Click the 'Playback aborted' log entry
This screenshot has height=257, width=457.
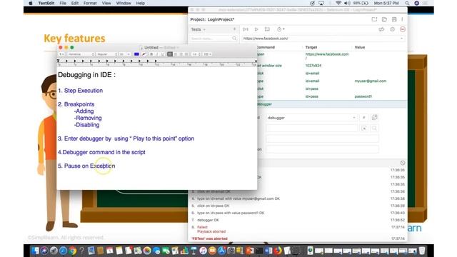(x=211, y=231)
